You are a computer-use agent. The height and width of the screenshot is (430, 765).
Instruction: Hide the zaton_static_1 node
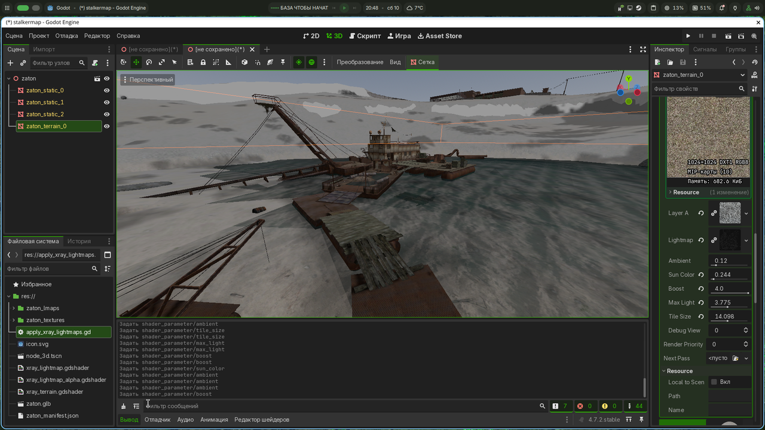tap(107, 102)
